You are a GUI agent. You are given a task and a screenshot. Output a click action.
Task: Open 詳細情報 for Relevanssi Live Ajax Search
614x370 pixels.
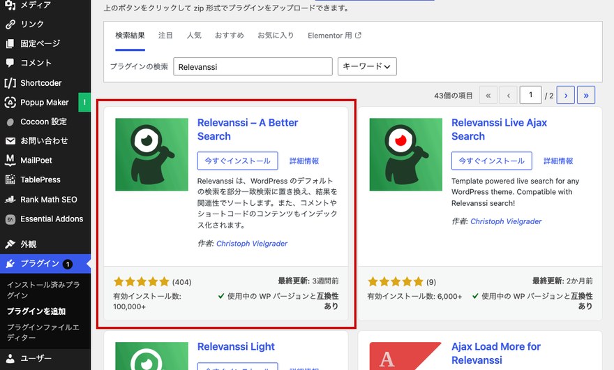tap(558, 161)
